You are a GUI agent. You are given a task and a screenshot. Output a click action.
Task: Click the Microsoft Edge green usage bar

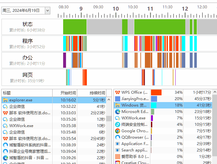(x=153, y=112)
